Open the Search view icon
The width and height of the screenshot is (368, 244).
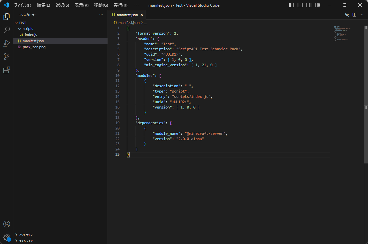[x=6, y=30]
